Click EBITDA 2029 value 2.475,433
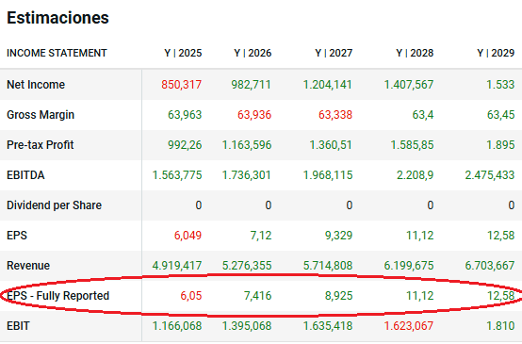 490,175
